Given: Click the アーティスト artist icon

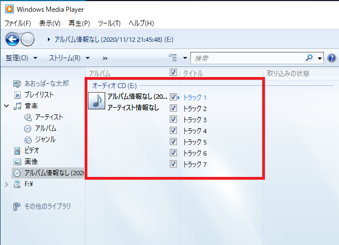Looking at the screenshot, I should tap(28, 117).
